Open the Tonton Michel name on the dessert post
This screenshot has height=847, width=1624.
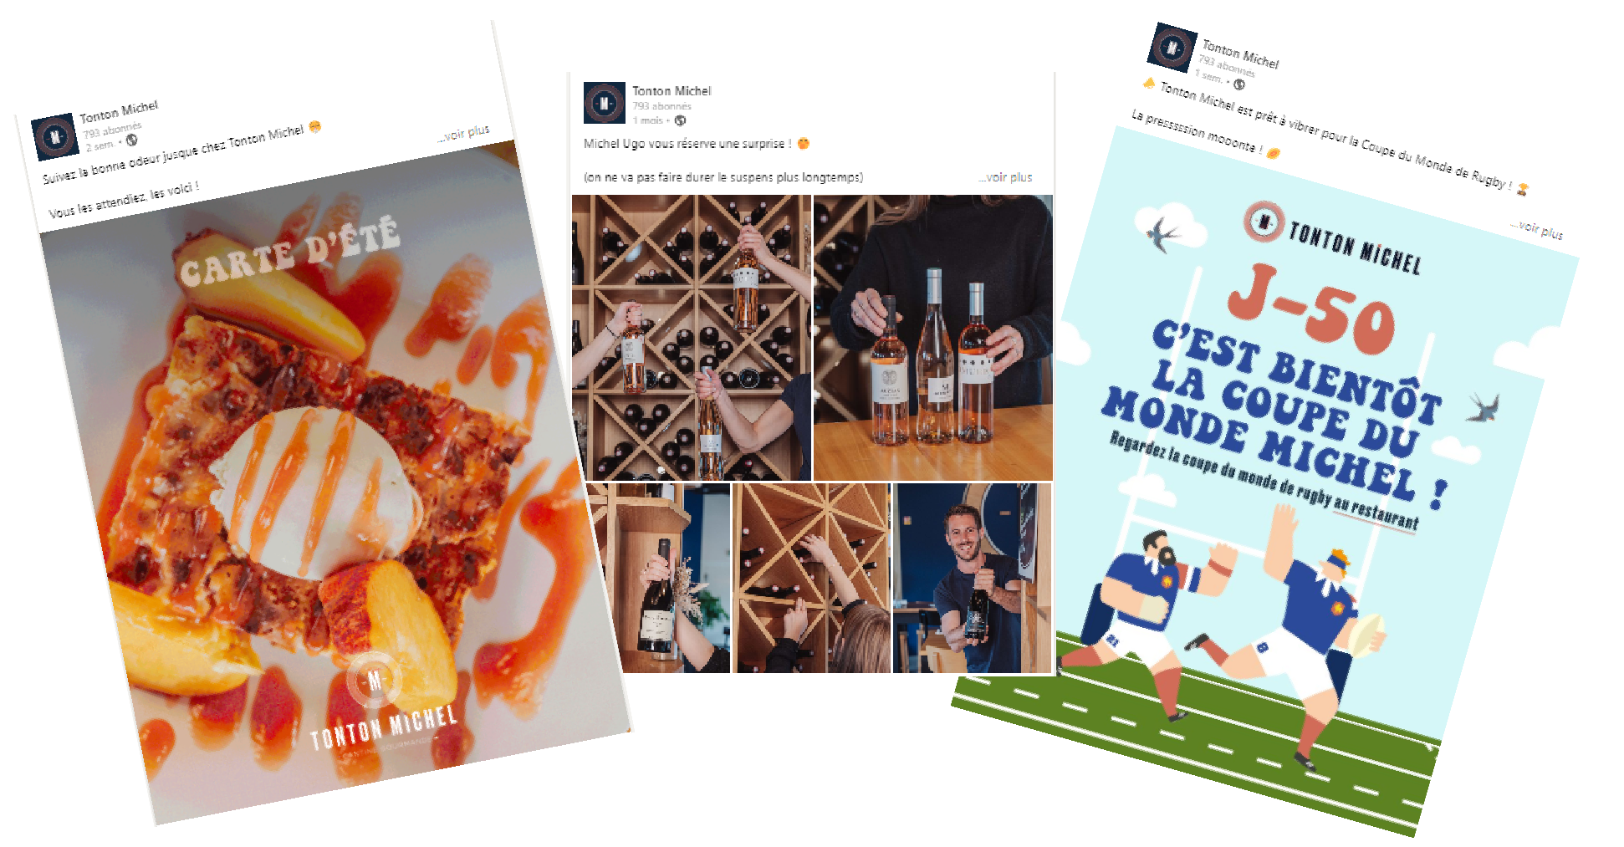point(119,111)
